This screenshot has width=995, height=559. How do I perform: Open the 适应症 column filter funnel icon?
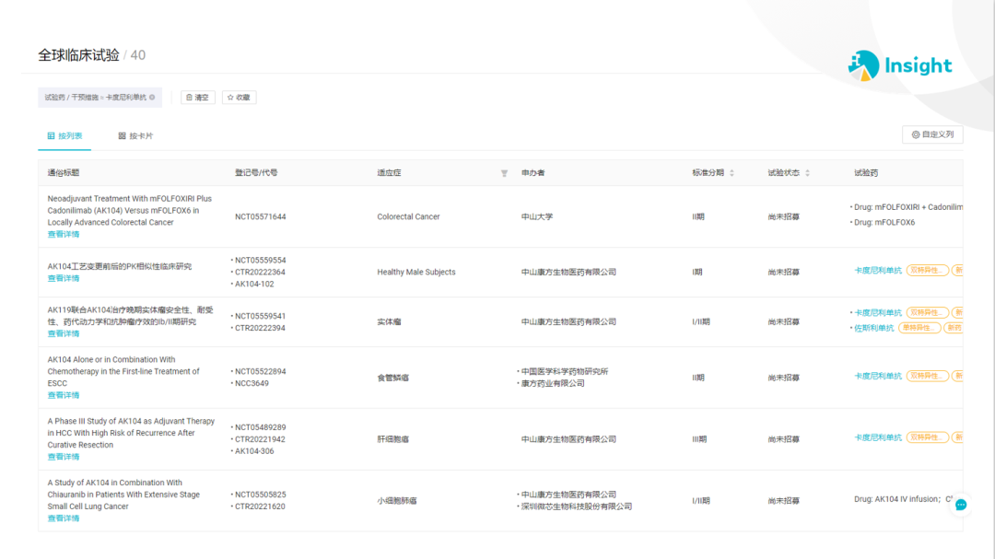[x=504, y=173]
